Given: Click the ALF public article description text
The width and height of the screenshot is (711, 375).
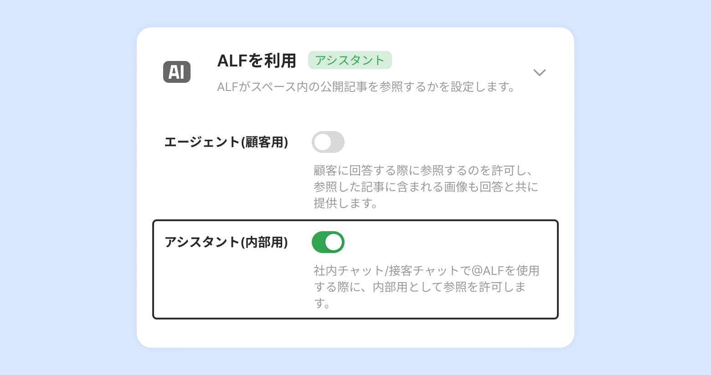Looking at the screenshot, I should [x=366, y=87].
